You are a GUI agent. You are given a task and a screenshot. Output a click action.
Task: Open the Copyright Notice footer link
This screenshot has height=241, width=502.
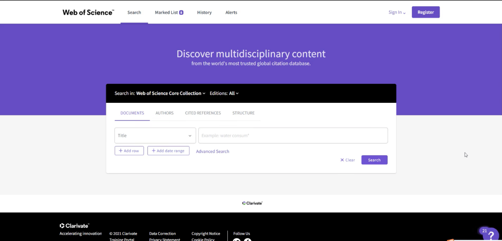coord(206,233)
